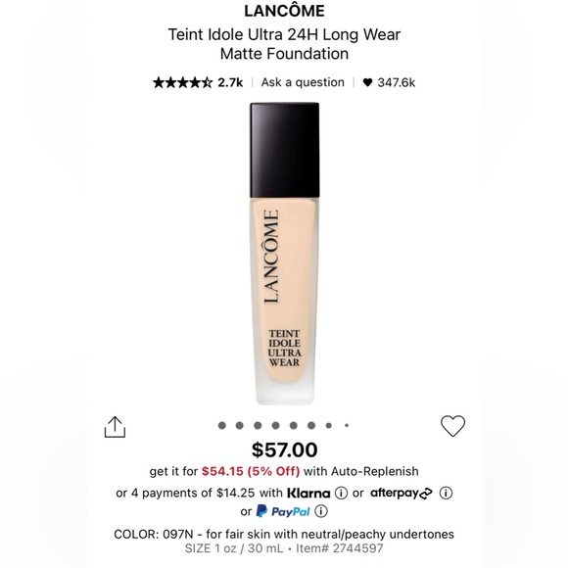Open the star rating reviews

click(x=182, y=82)
